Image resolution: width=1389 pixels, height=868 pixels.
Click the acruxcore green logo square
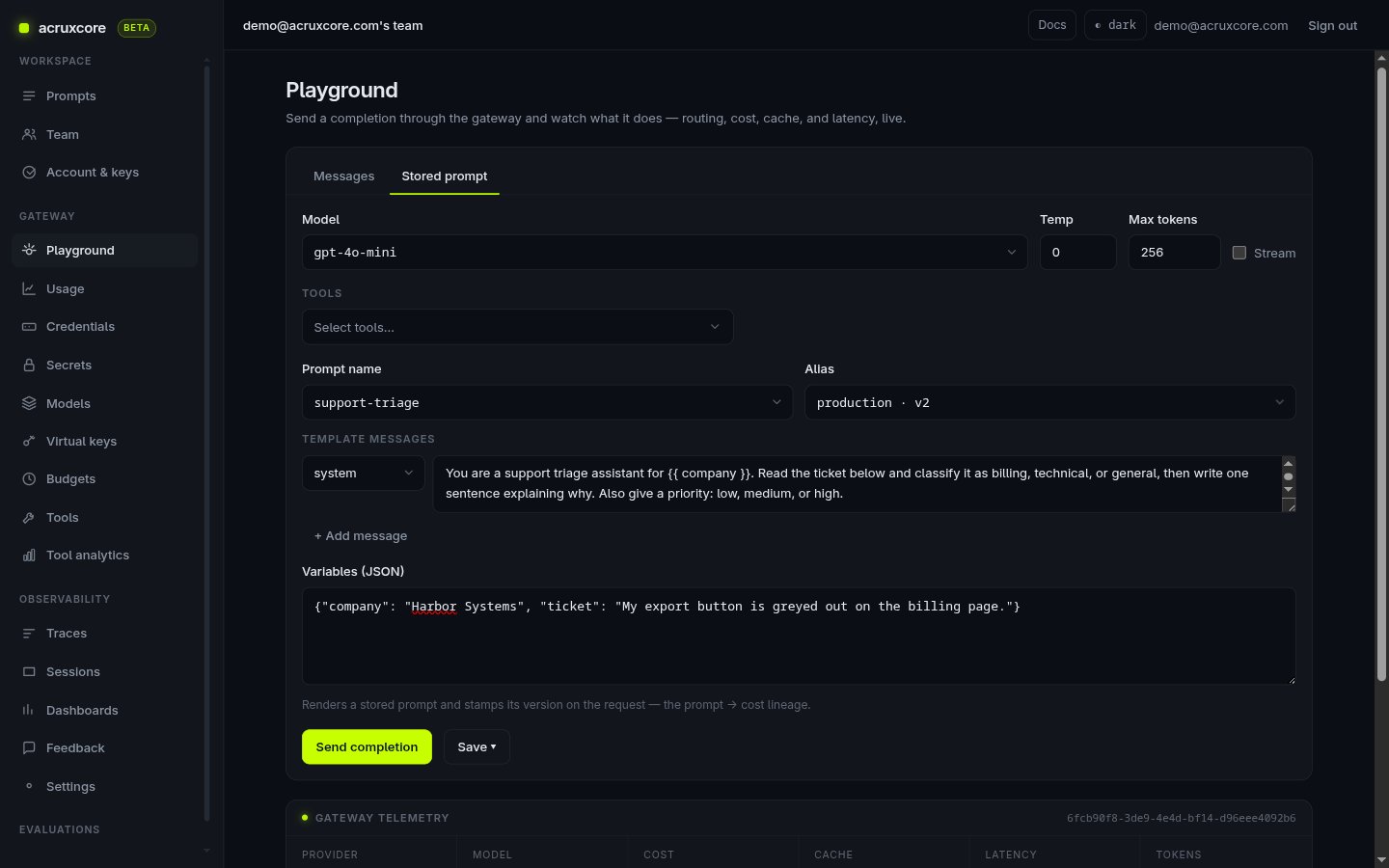pos(24,28)
